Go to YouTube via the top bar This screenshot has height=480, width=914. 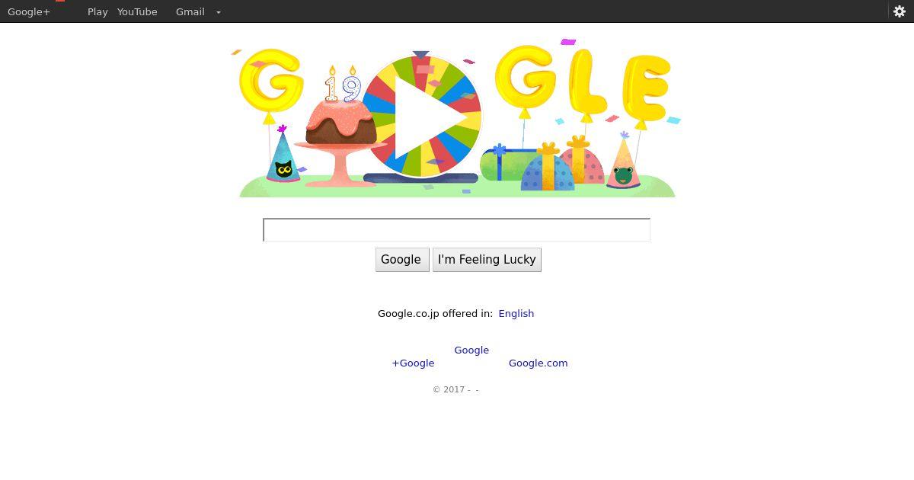[x=137, y=11]
